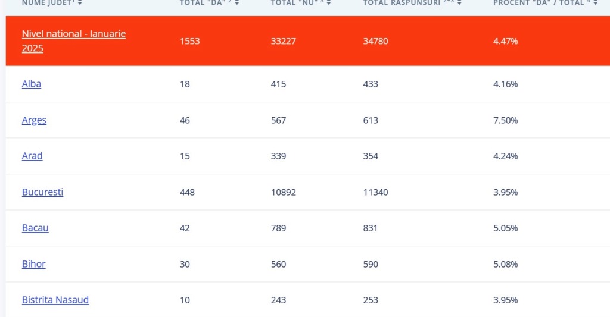Screen dimensions: 610x317
Task: Click the 10892 Bucuresti NU cell
Action: [x=284, y=192]
